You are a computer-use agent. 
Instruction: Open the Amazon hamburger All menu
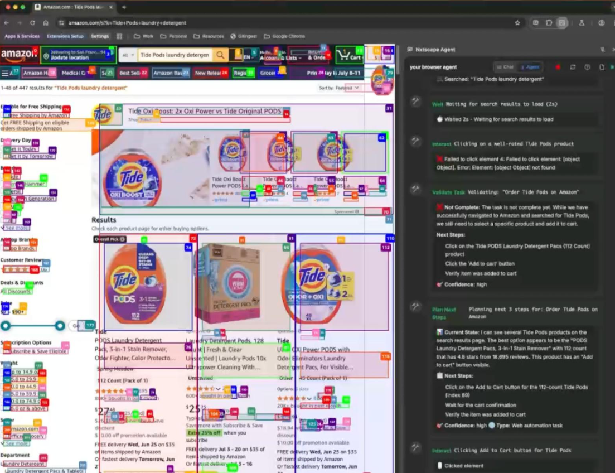[5, 73]
